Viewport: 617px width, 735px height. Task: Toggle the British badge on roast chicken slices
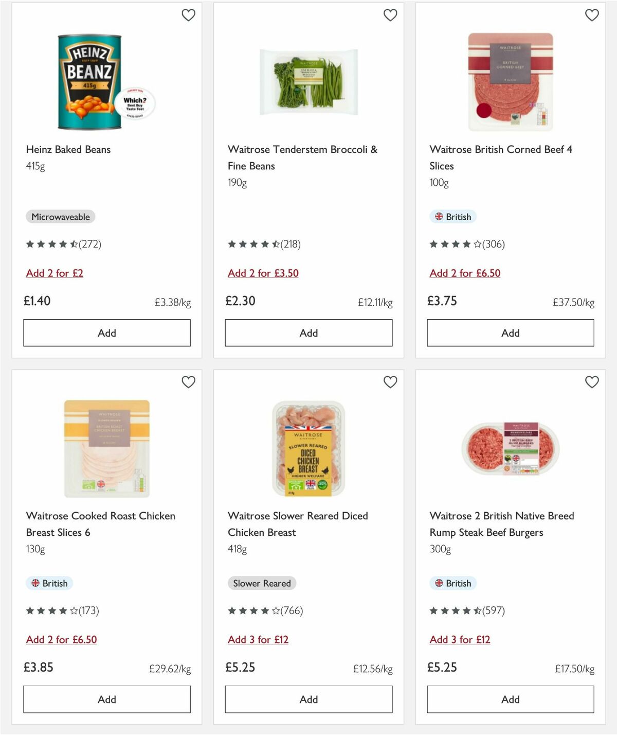click(x=49, y=583)
